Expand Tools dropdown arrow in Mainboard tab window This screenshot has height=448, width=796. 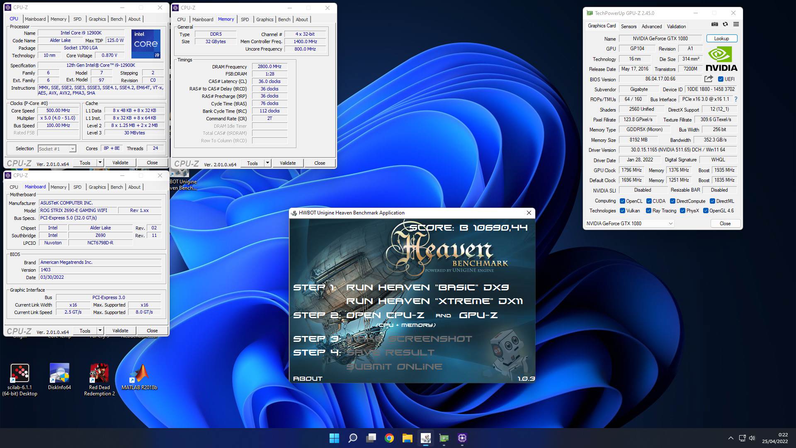pyautogui.click(x=100, y=331)
